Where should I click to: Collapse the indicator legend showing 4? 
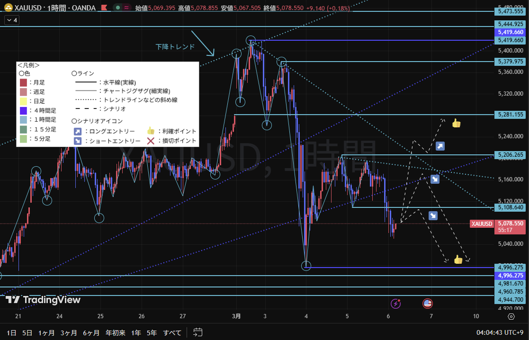11,20
